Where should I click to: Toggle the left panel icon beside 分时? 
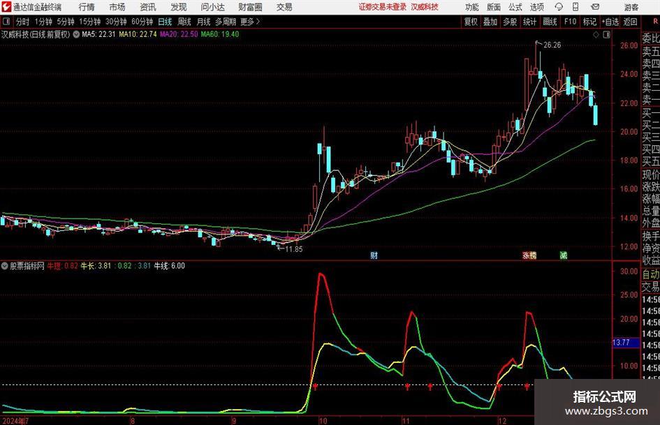coord(6,22)
